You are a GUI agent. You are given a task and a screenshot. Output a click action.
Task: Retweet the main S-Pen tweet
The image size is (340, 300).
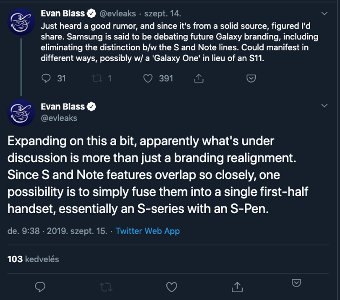pyautogui.click(x=106, y=287)
